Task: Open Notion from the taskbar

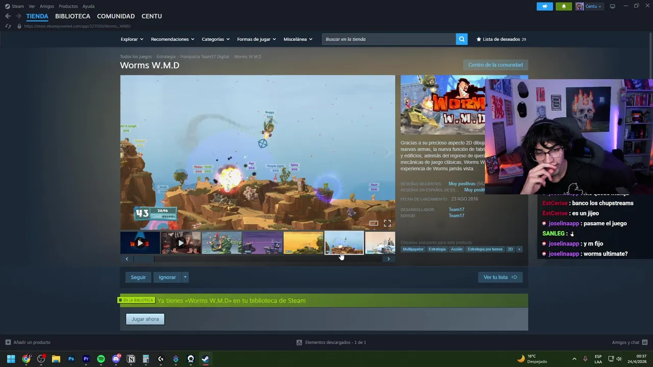Action: (131, 359)
